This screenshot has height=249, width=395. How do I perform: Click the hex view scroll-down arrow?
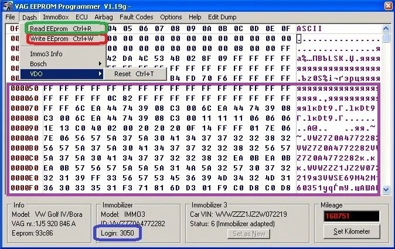click(x=386, y=189)
